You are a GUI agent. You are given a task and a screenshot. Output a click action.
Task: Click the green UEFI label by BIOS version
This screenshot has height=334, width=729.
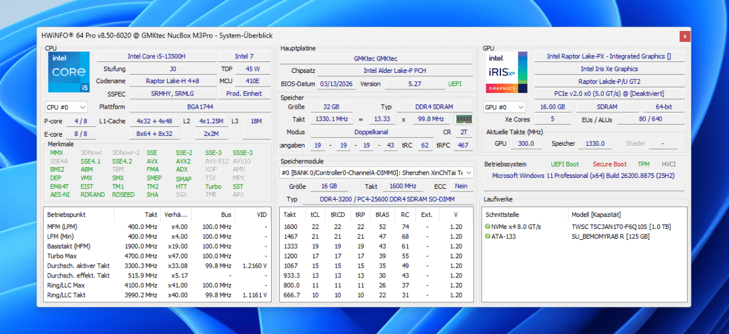pos(455,84)
